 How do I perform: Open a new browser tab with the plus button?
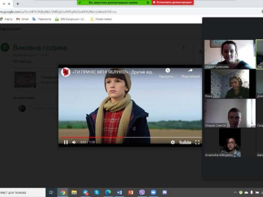[x=18, y=4]
